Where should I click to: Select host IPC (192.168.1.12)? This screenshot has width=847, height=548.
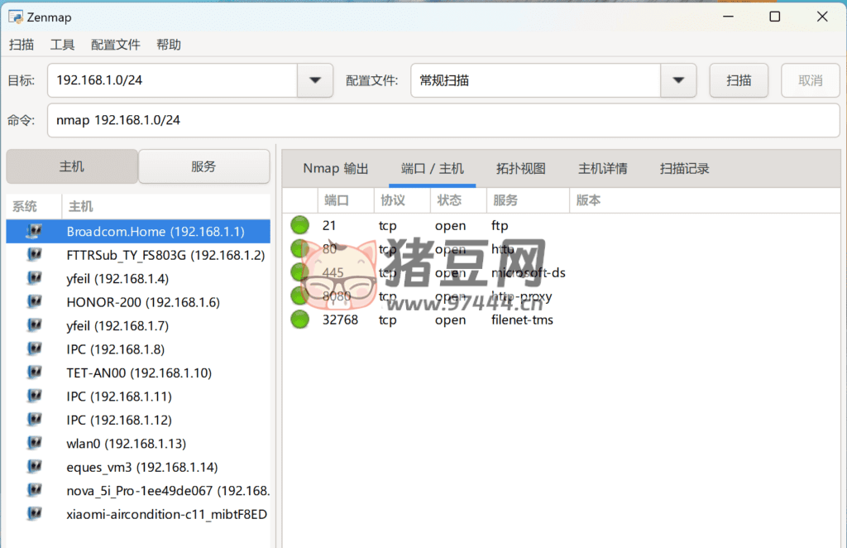coord(138,420)
